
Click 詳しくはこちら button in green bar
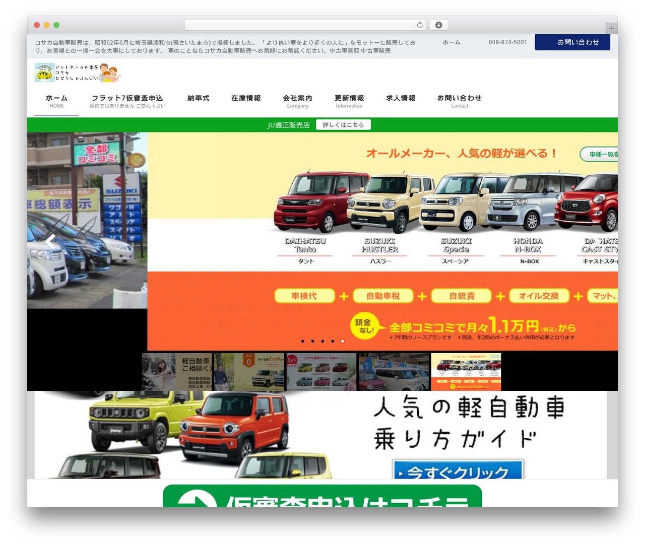click(x=343, y=125)
